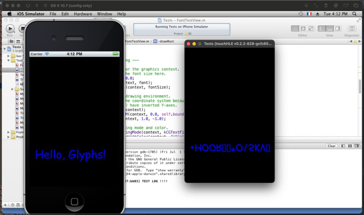Click the recent files clock filter icon
The image size is (364, 215).
(12, 205)
